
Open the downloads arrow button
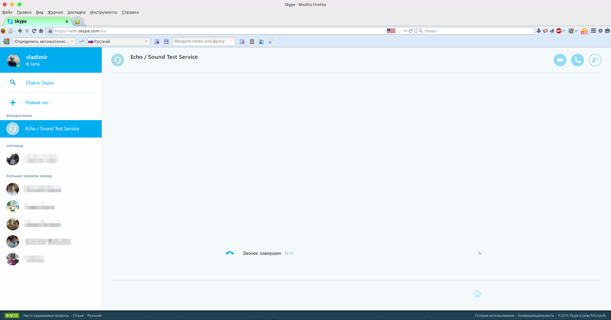coord(538,31)
